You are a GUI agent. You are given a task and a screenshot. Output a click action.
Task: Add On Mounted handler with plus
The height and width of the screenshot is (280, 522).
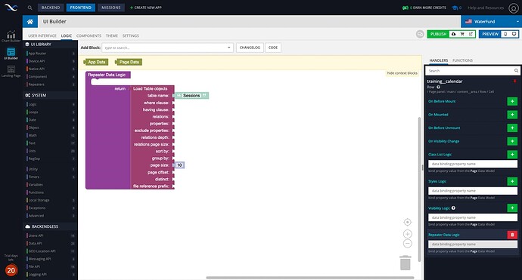[x=512, y=115]
